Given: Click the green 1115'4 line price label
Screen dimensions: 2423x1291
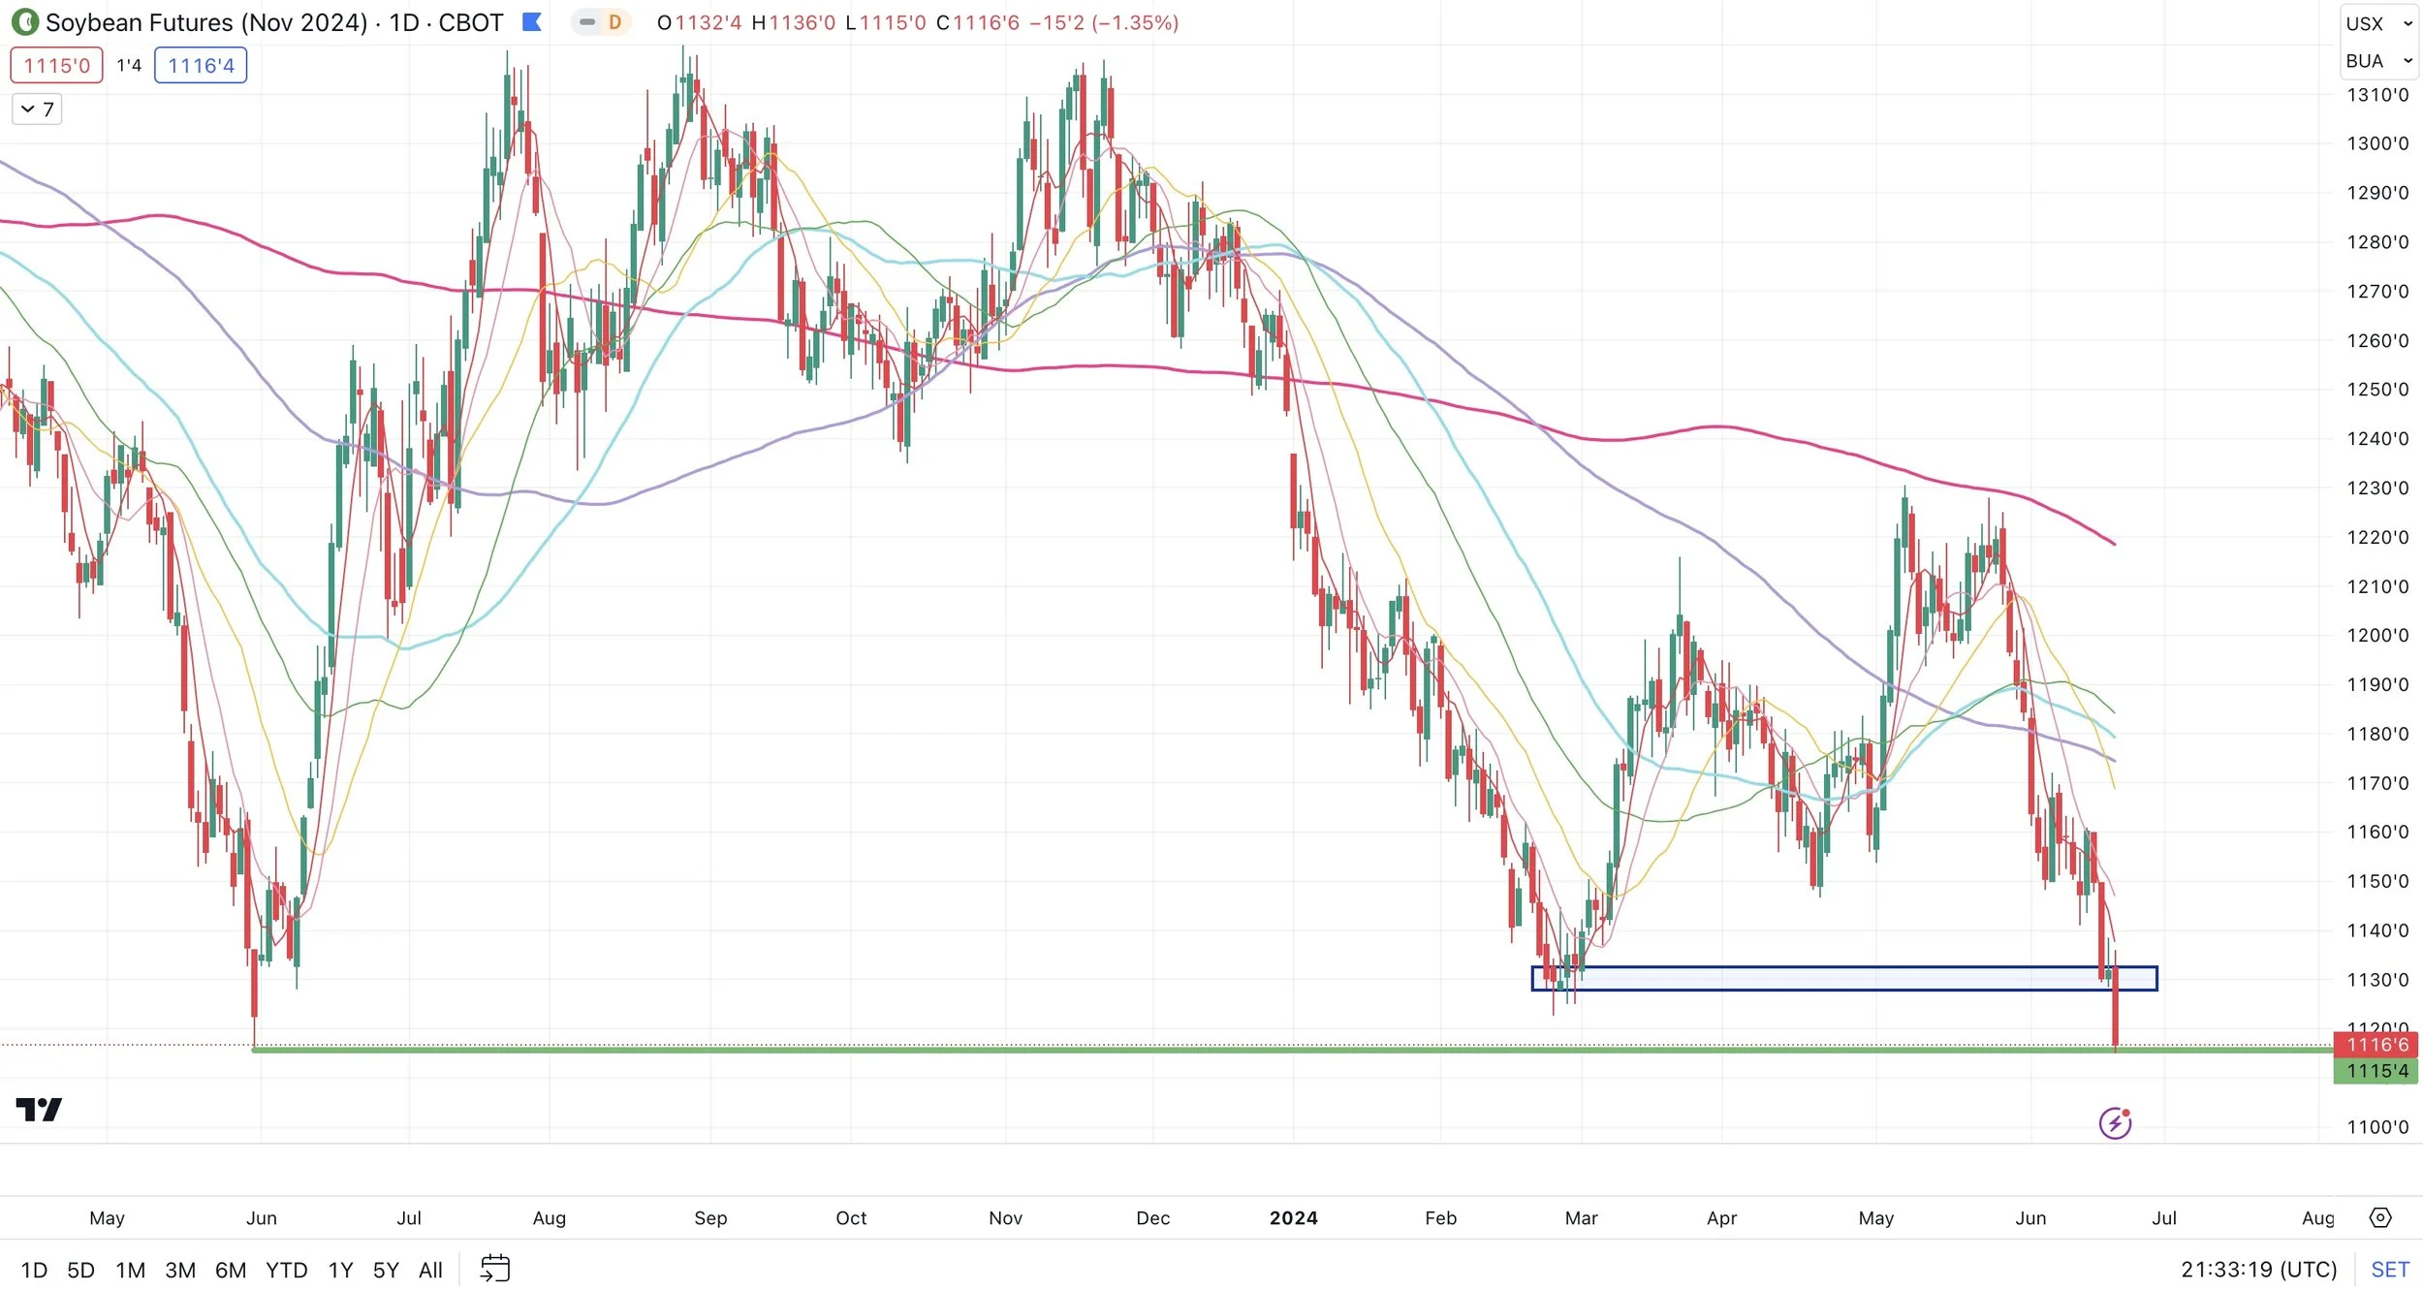Looking at the screenshot, I should (x=2376, y=1071).
